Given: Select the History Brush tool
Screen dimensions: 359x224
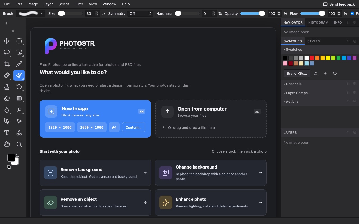Looking at the screenshot, I should click(x=19, y=87).
